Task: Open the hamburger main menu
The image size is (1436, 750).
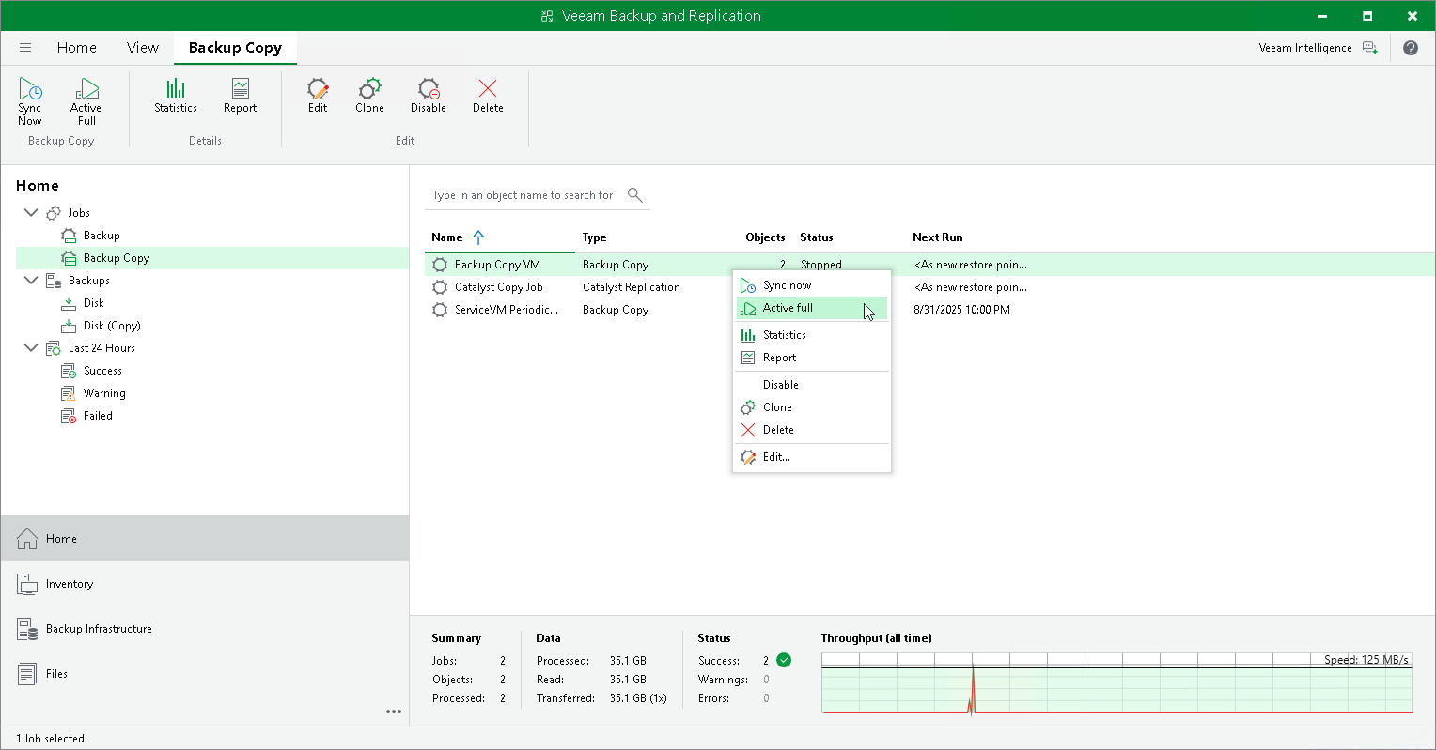Action: pos(25,48)
